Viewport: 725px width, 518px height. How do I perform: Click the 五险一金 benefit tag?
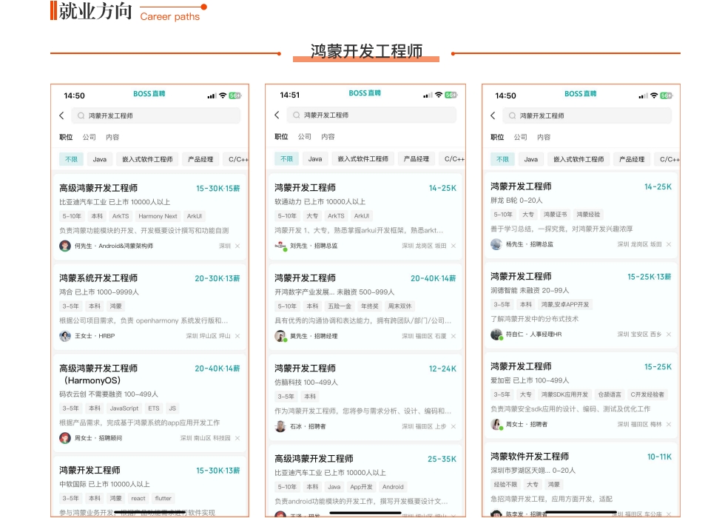pyautogui.click(x=340, y=306)
